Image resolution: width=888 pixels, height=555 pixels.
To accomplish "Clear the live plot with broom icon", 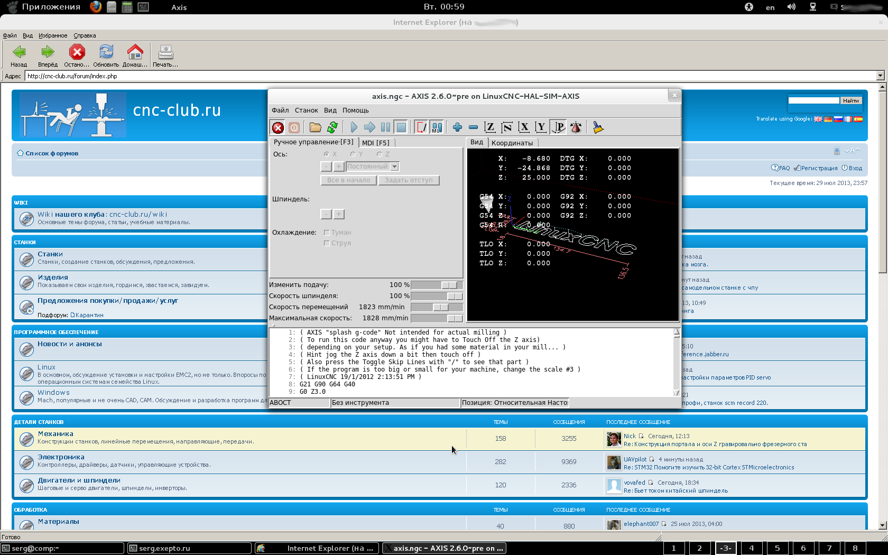I will pyautogui.click(x=598, y=127).
